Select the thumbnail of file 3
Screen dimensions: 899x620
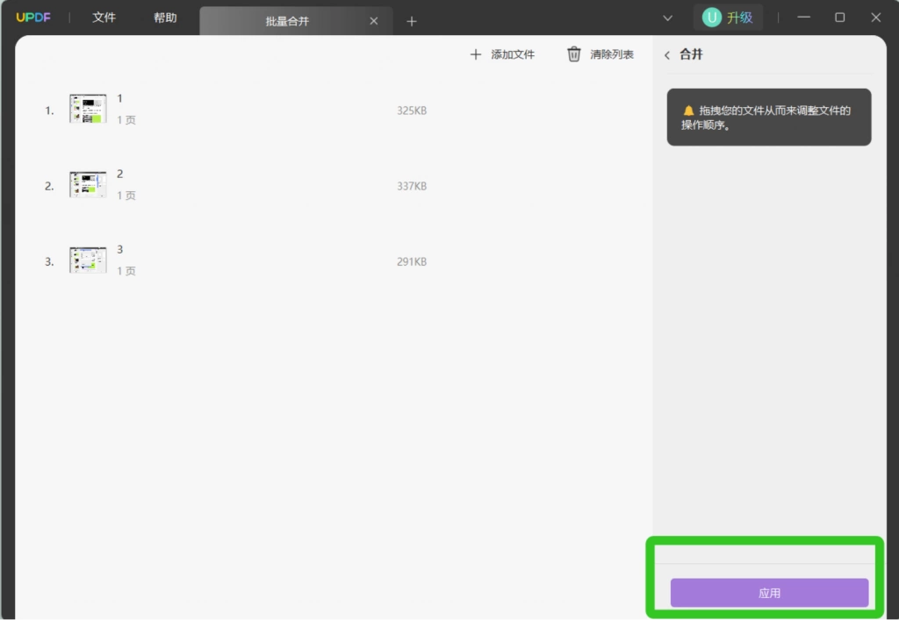pyautogui.click(x=88, y=260)
